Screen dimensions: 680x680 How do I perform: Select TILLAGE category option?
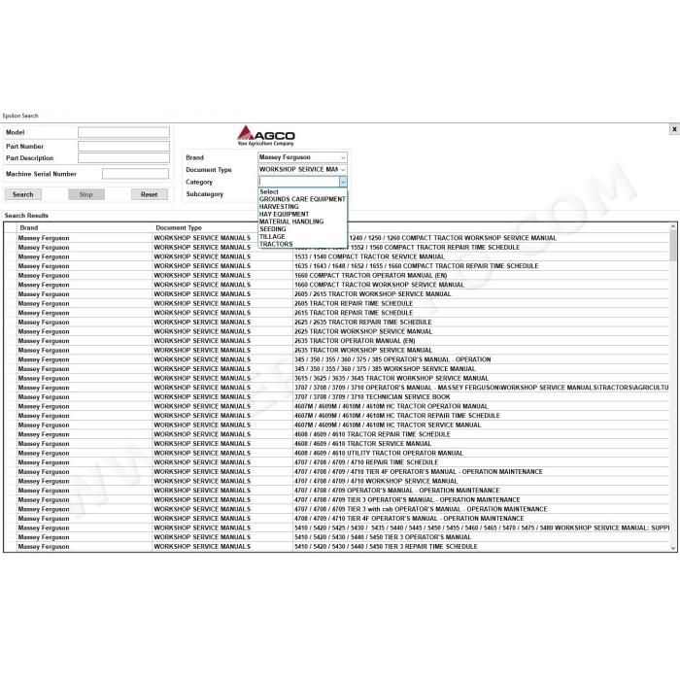point(303,236)
